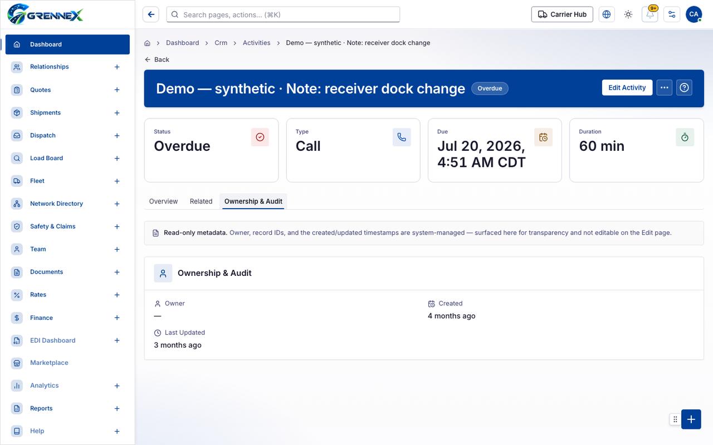Click the Shipments sidebar icon
713x445 pixels.
(x=17, y=112)
